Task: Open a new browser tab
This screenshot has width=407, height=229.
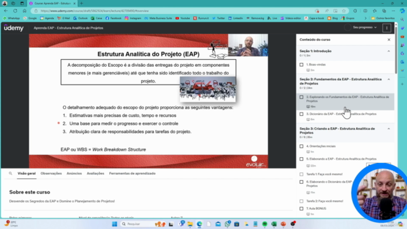Action: [x=81, y=3]
